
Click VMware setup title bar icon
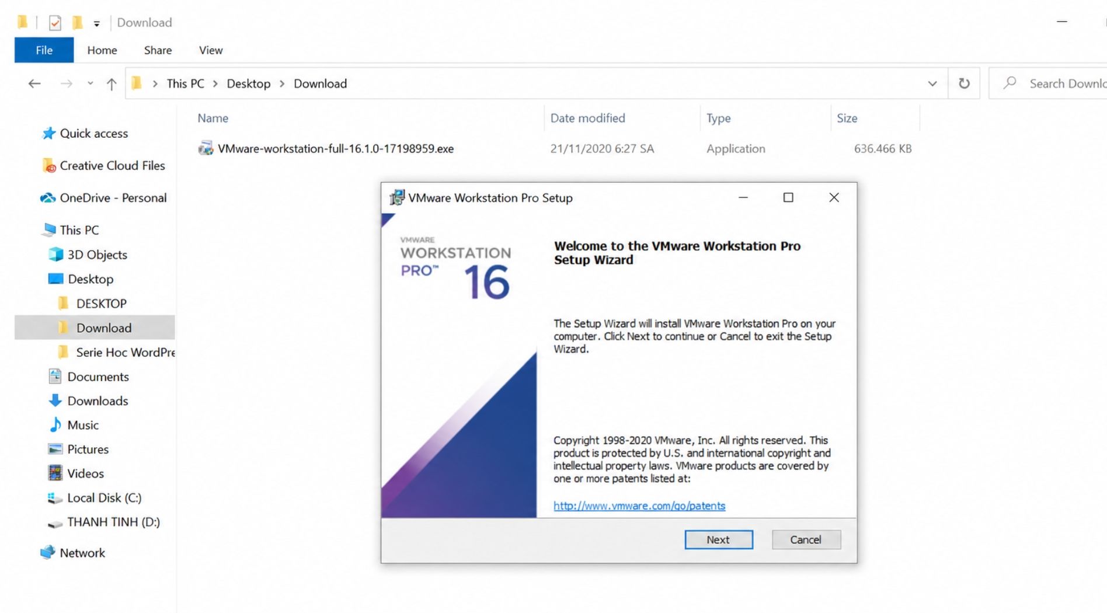tap(397, 198)
